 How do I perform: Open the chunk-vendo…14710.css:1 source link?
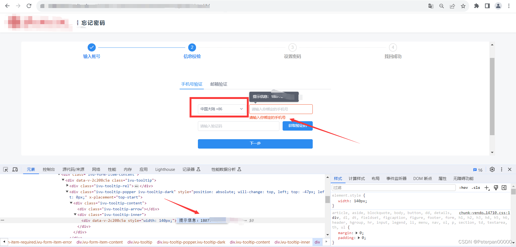(484, 213)
